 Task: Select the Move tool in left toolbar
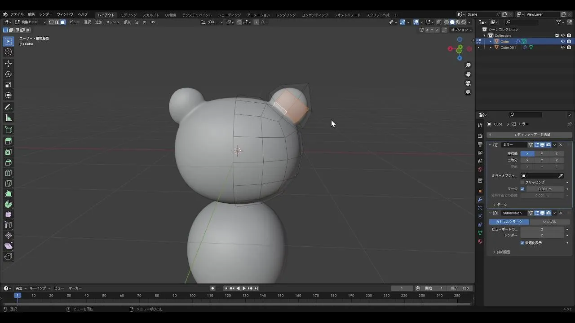pyautogui.click(x=9, y=64)
